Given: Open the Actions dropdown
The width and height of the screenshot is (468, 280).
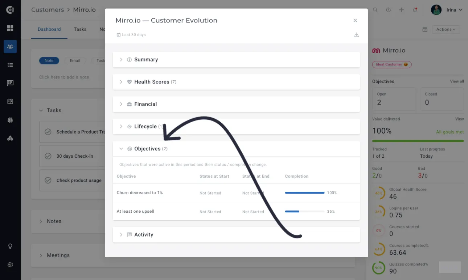Looking at the screenshot, I should pyautogui.click(x=446, y=30).
